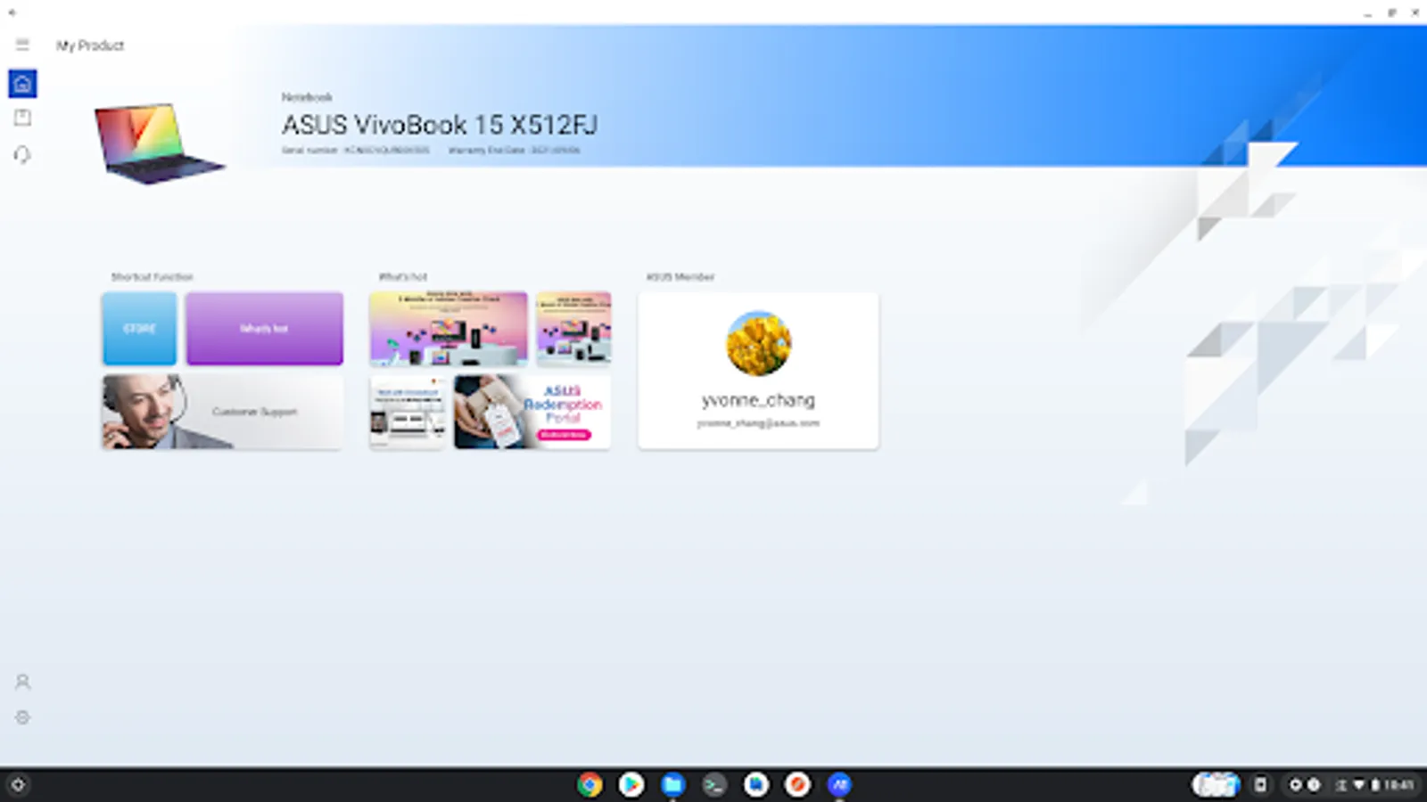The width and height of the screenshot is (1427, 802).
Task: Click the headset support icon in the sidebar
Action: (x=22, y=154)
